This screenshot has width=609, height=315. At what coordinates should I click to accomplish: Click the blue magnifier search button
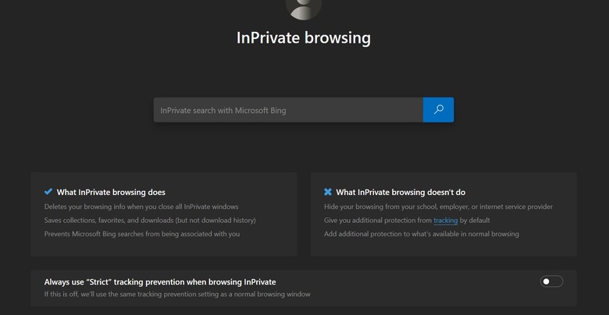coord(438,110)
